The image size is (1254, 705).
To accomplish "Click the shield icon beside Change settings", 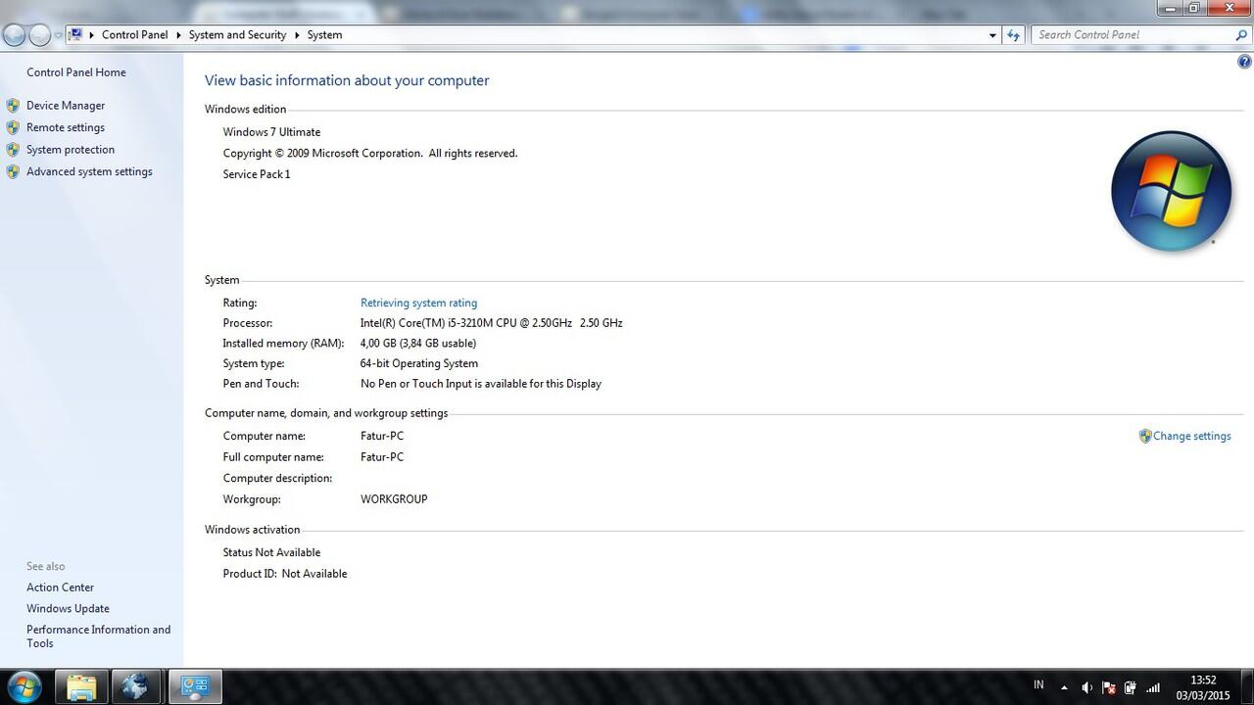I will tap(1145, 436).
